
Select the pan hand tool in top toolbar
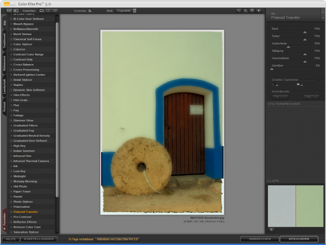coord(252,10)
